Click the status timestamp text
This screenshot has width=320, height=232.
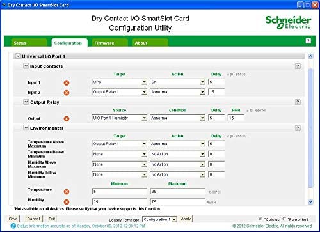pyautogui.click(x=81, y=226)
